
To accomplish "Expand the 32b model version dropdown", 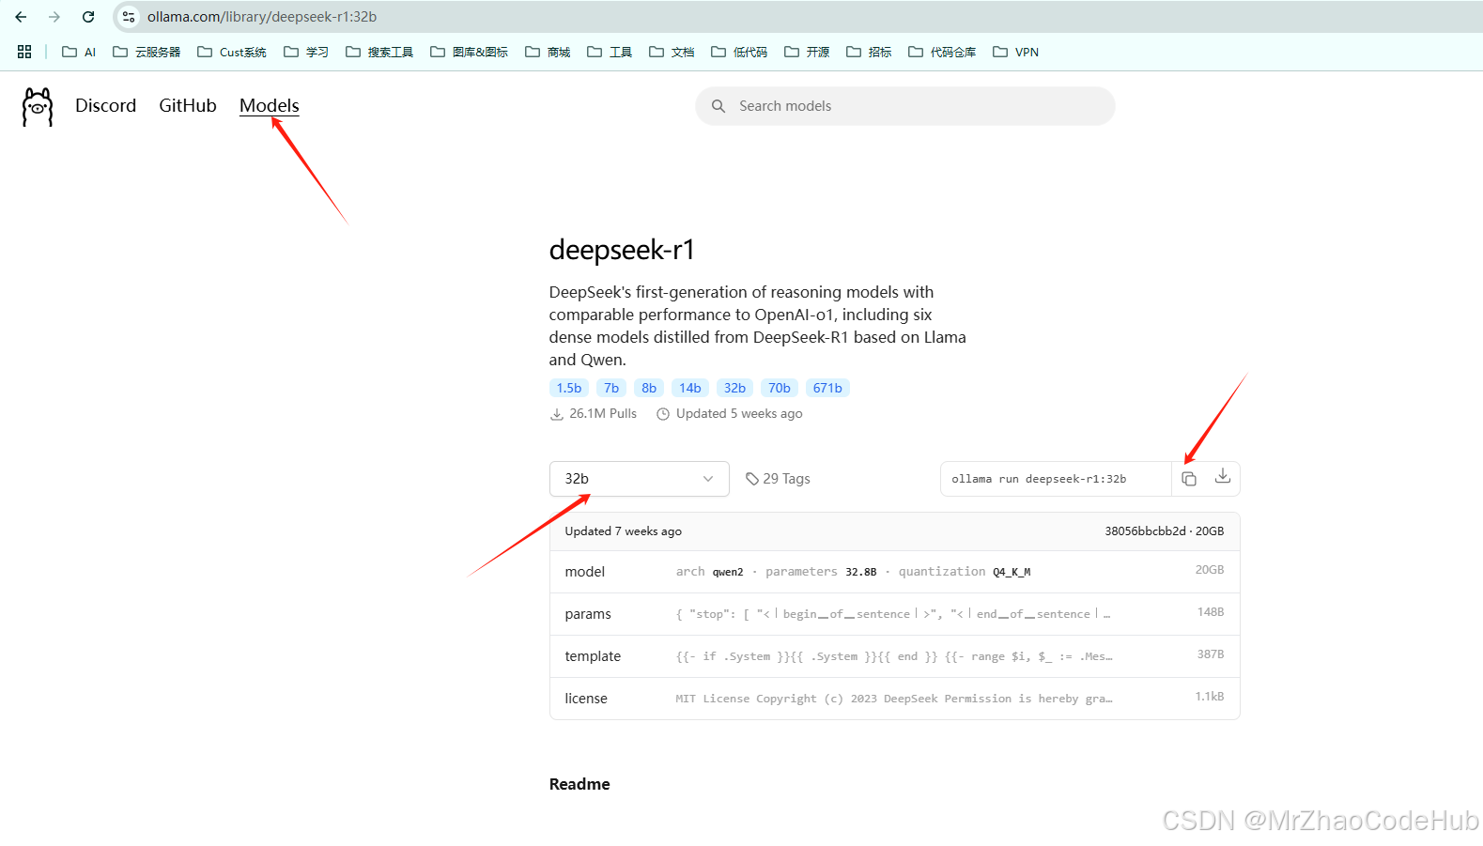I will pyautogui.click(x=640, y=479).
